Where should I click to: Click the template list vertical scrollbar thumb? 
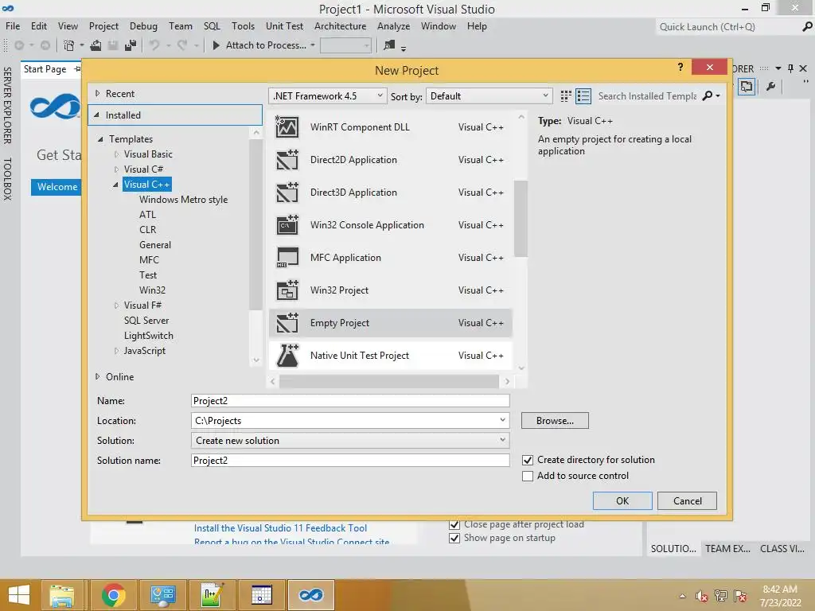tap(521, 218)
